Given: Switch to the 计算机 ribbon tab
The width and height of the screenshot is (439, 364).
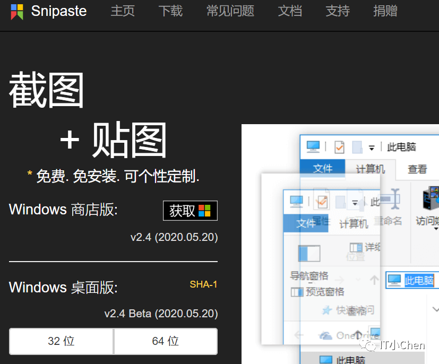Looking at the screenshot, I should click(x=370, y=169).
